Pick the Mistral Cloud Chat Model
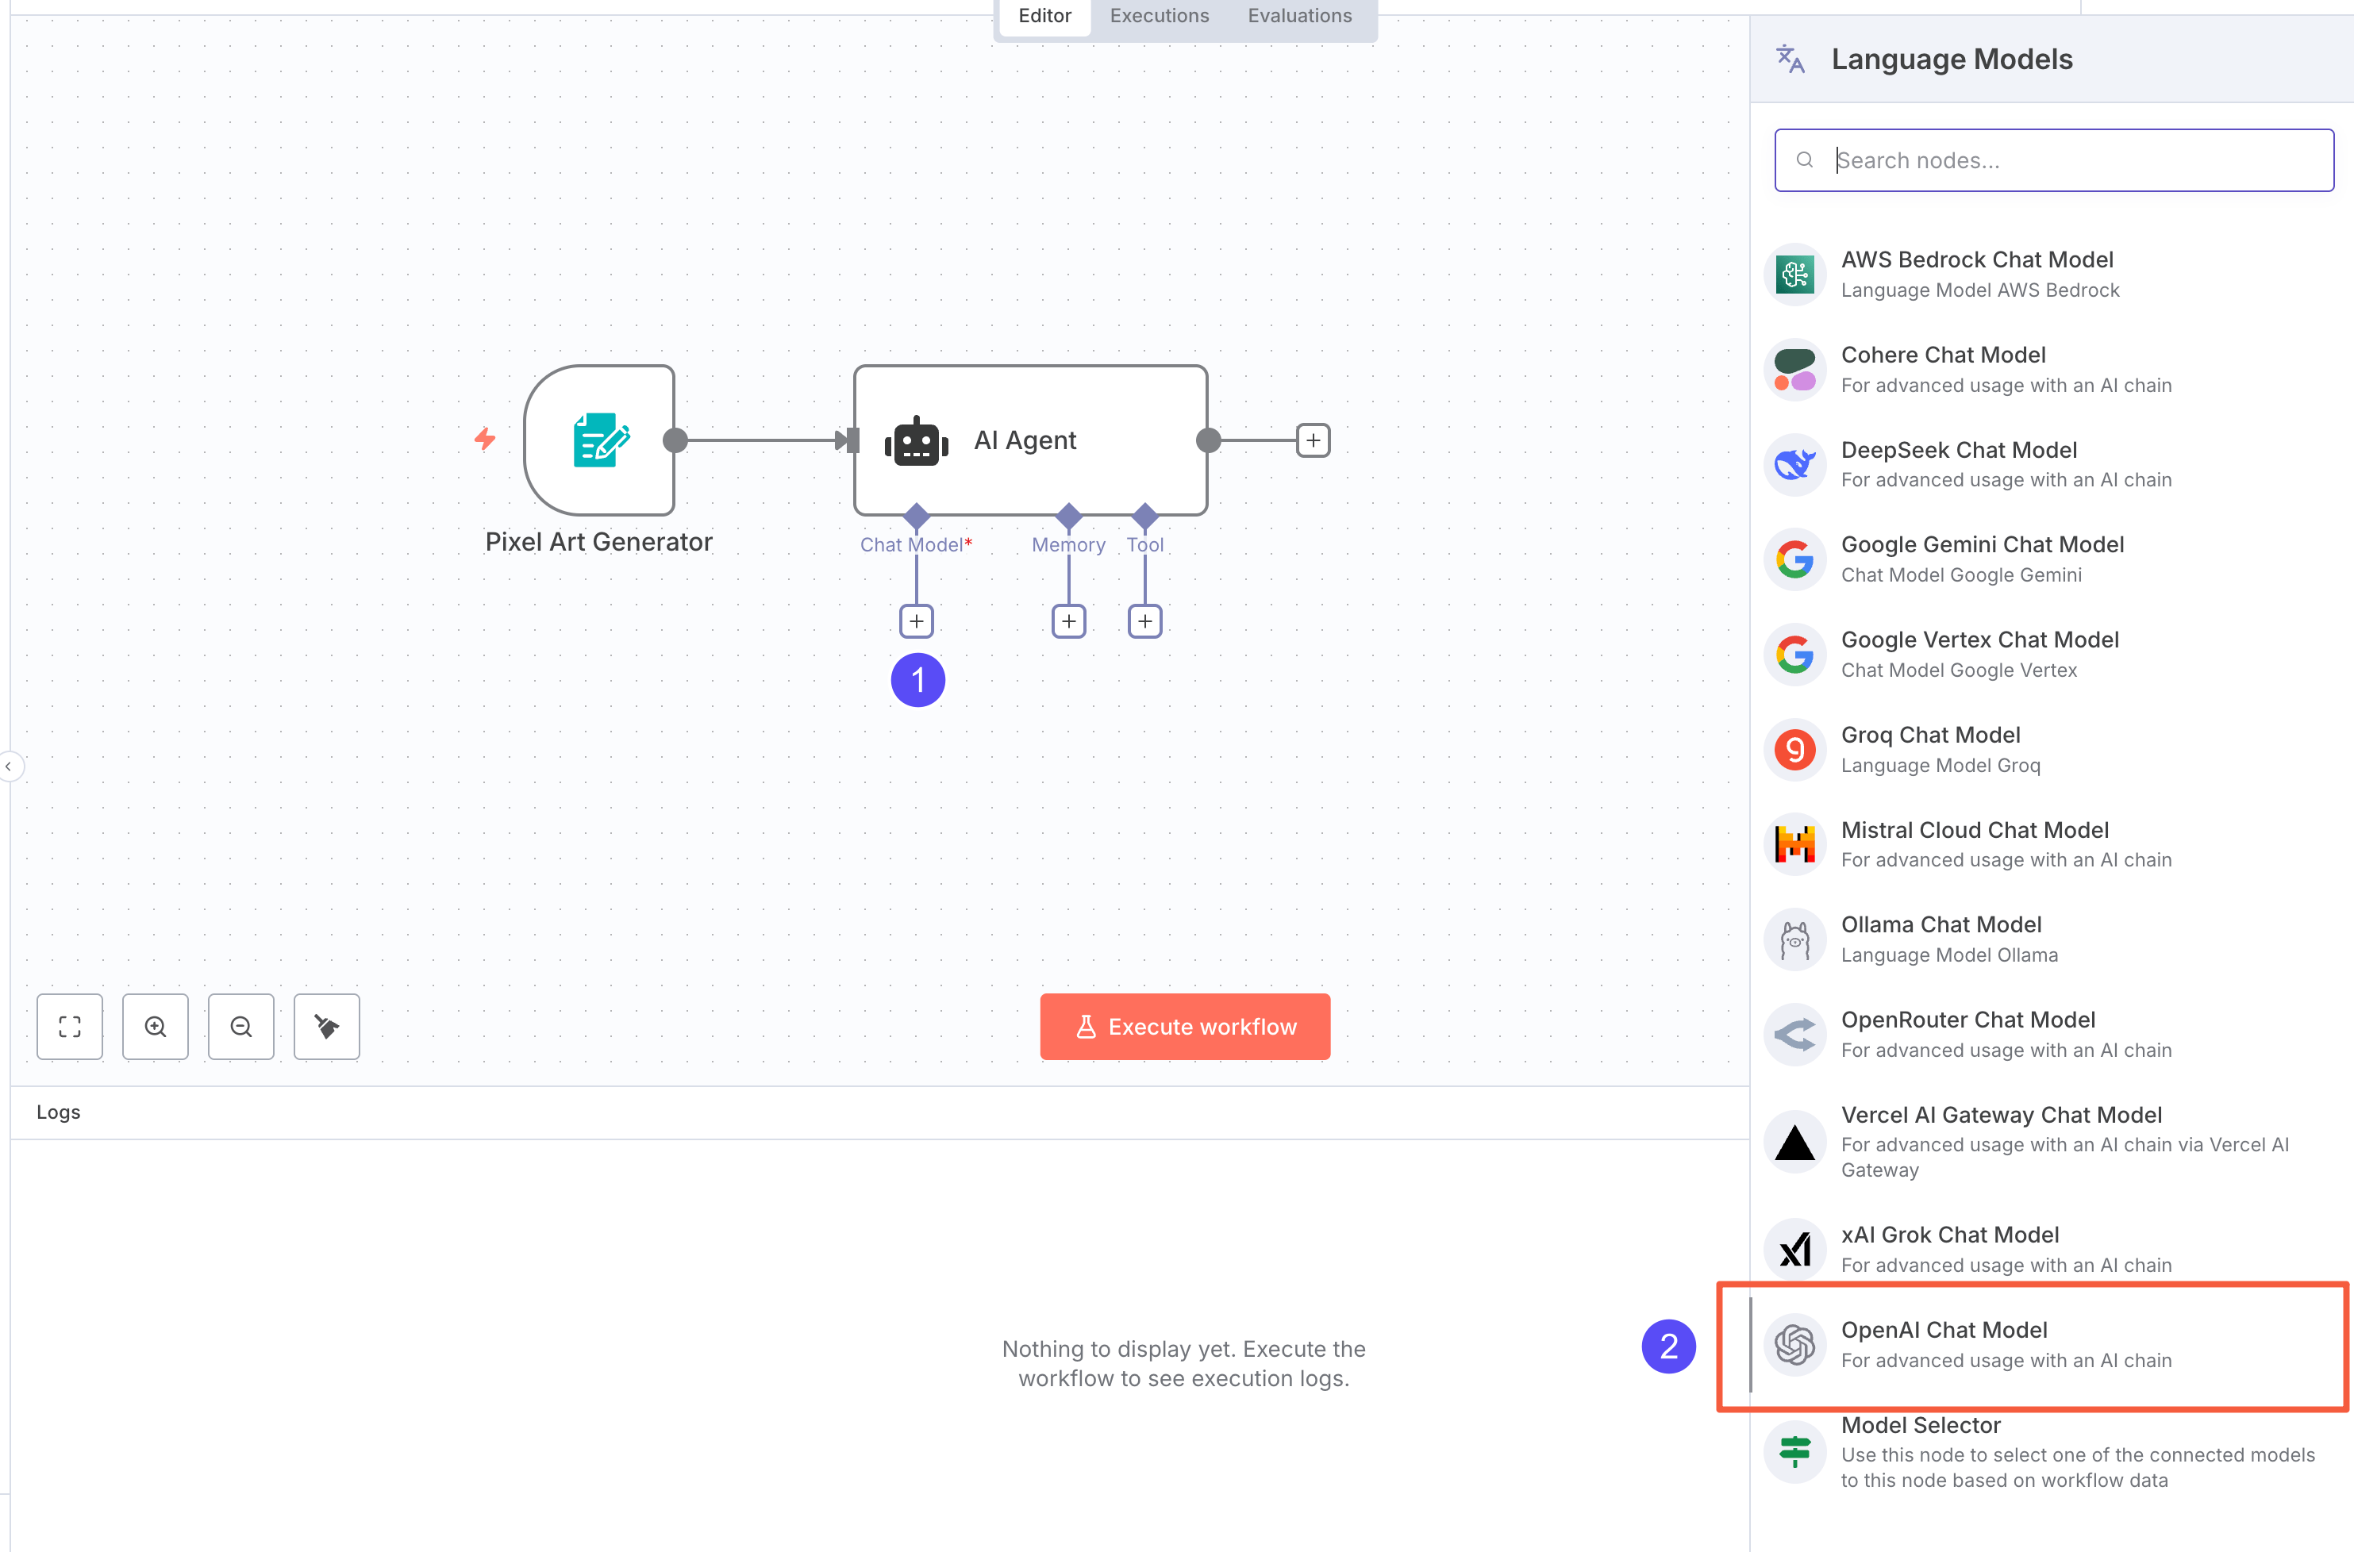 1974,843
